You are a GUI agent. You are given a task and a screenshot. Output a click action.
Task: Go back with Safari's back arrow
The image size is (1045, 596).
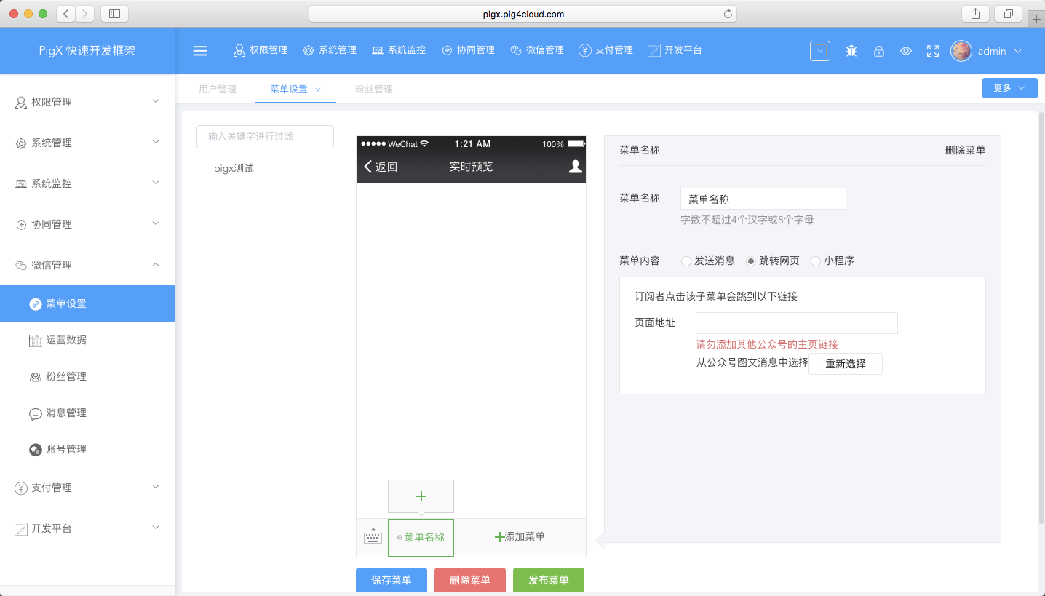[66, 14]
